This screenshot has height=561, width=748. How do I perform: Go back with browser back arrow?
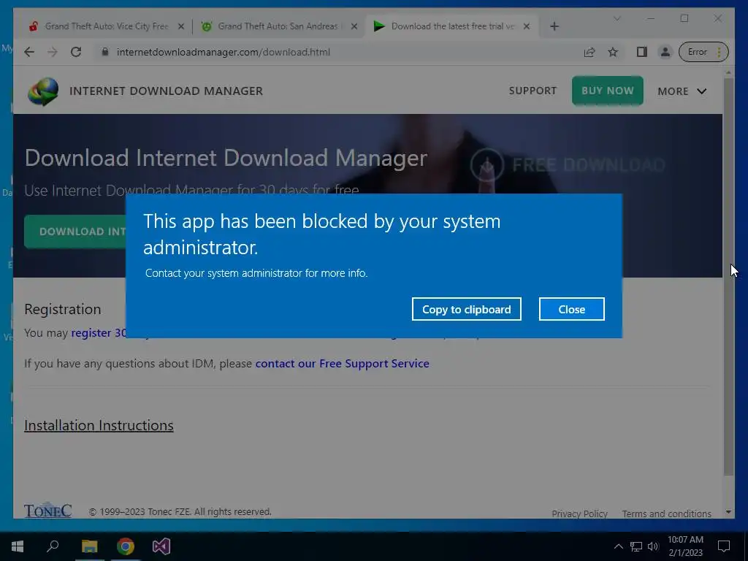(x=29, y=52)
